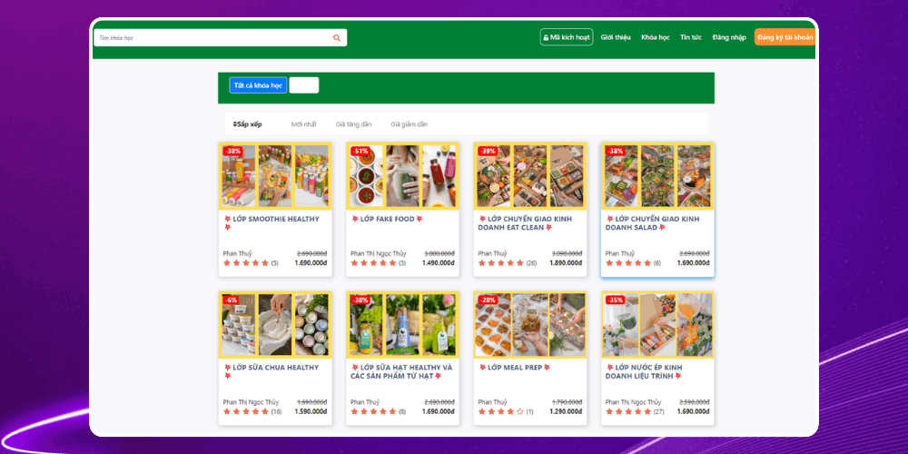Click the (27) review count
The width and height of the screenshot is (908, 454).
658,412
